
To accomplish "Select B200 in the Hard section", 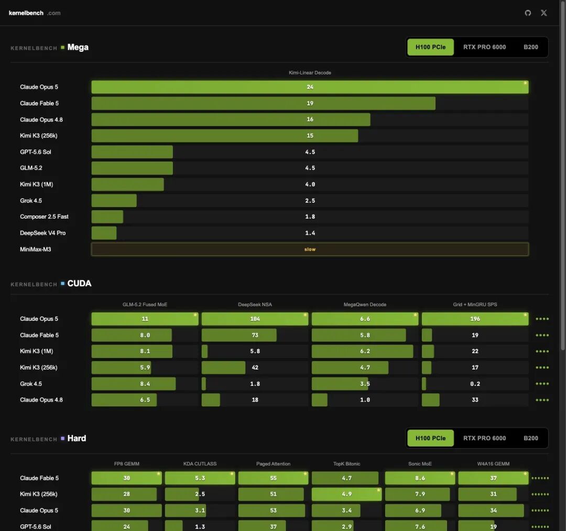I will pyautogui.click(x=530, y=438).
